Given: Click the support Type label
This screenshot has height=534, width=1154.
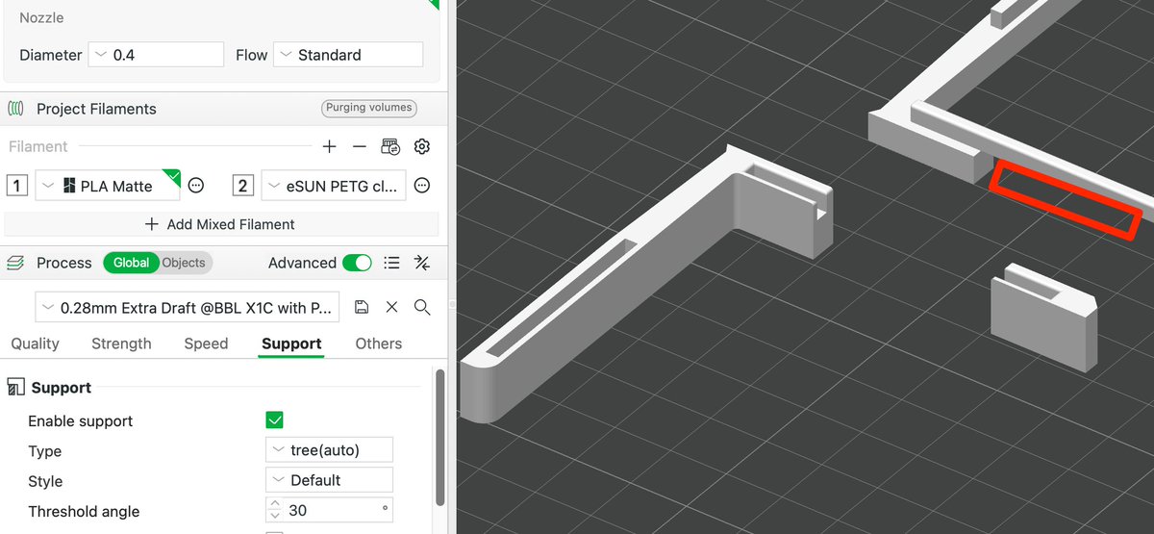Looking at the screenshot, I should (44, 451).
